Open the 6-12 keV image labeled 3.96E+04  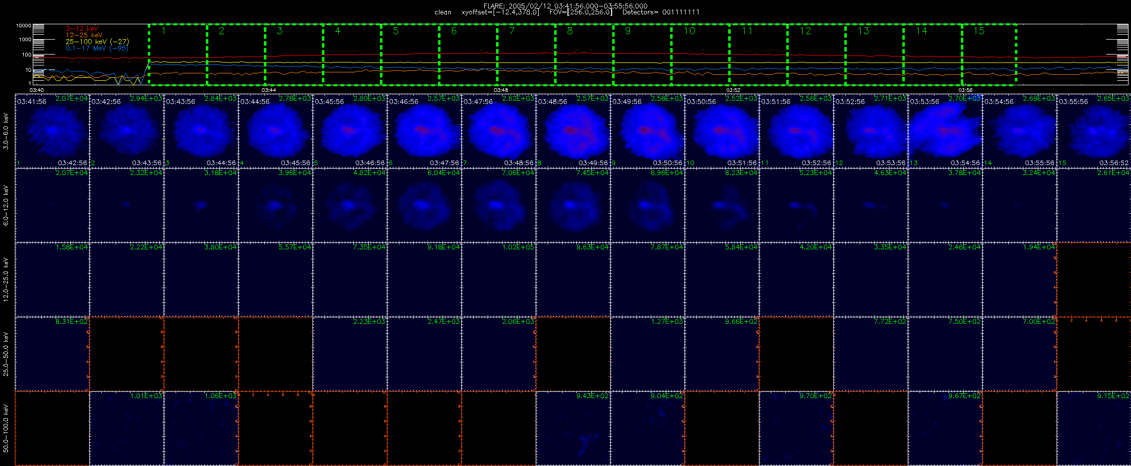tap(275, 205)
